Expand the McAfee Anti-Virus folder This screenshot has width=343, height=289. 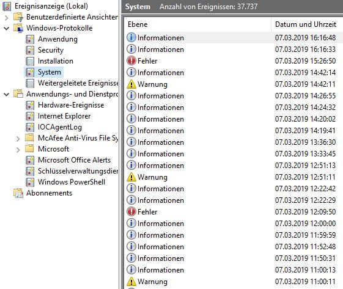click(18, 139)
